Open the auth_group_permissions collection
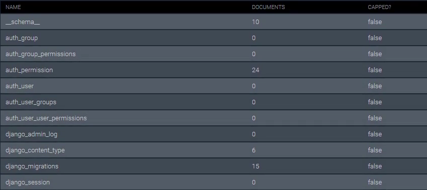The width and height of the screenshot is (427, 190). 41,54
